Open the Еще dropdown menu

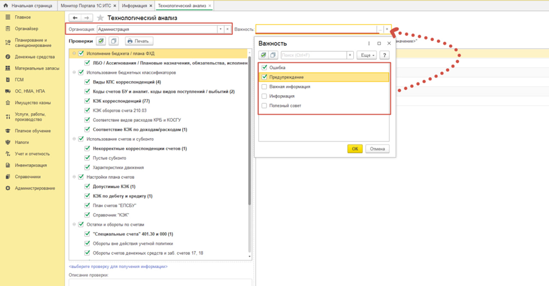point(366,55)
